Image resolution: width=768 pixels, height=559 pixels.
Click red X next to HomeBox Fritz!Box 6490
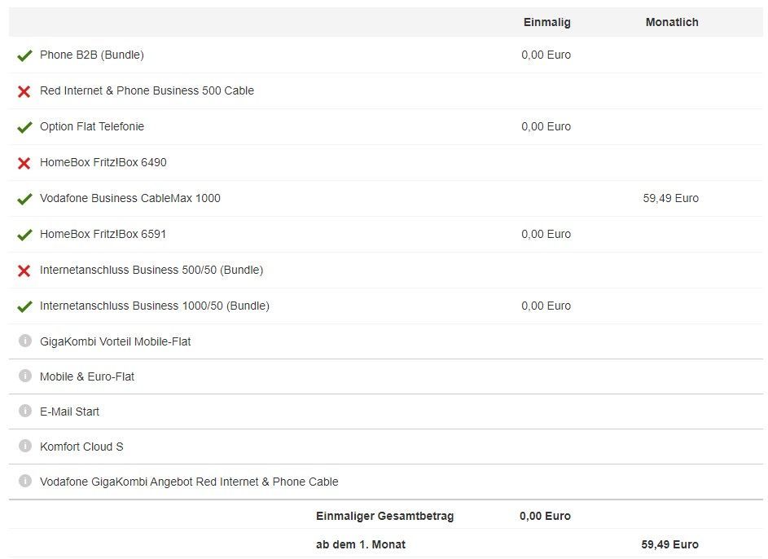[x=24, y=163]
